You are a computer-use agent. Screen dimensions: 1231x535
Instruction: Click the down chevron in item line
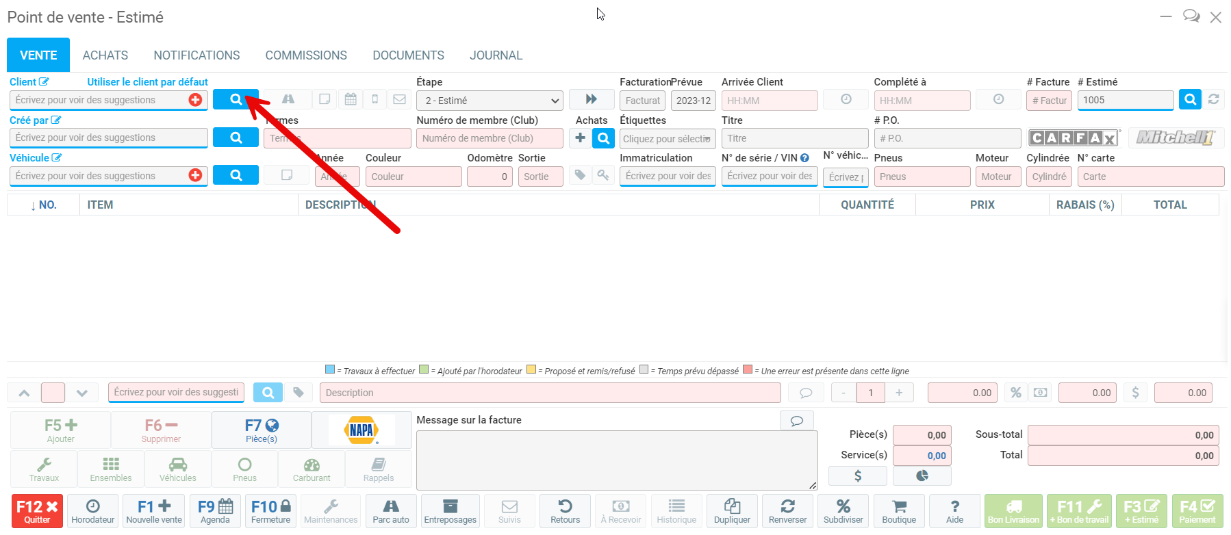82,393
